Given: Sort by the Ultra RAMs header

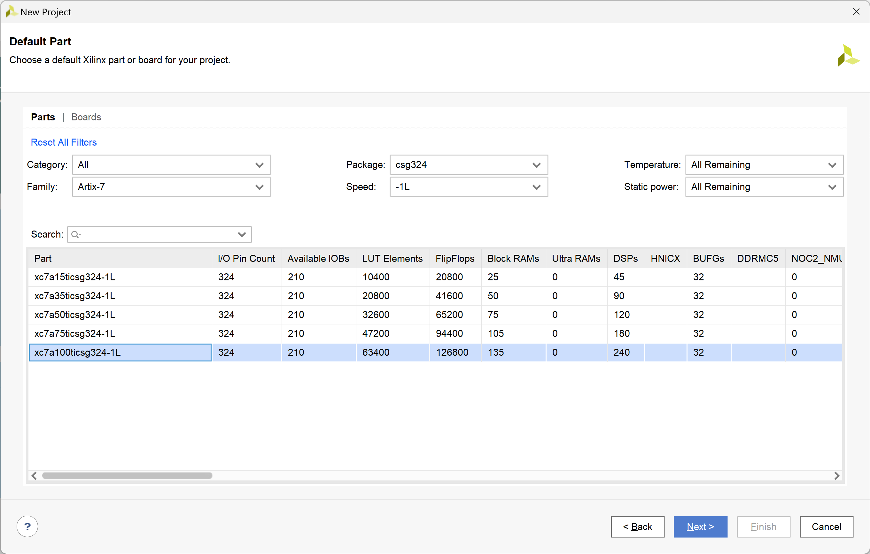Looking at the screenshot, I should [x=576, y=258].
